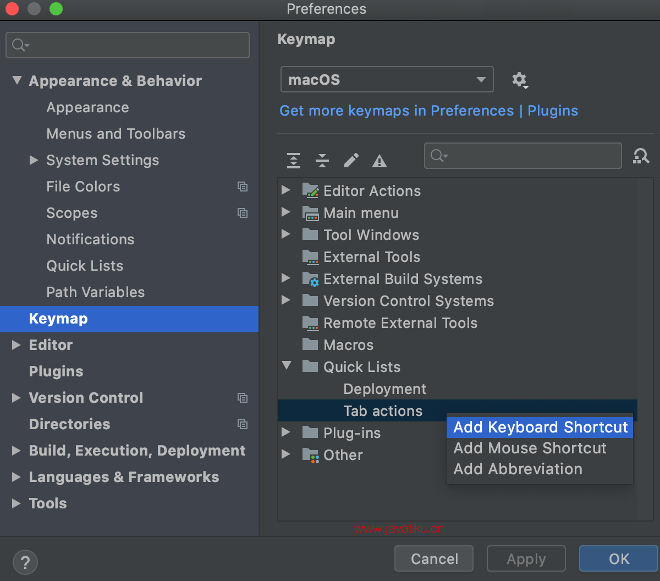Viewport: 660px width, 581px height.
Task: Click the Apply button
Action: click(526, 559)
